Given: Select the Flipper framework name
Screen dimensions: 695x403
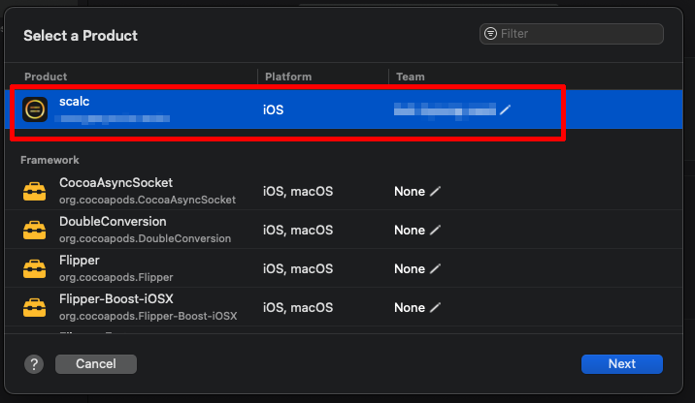Looking at the screenshot, I should pyautogui.click(x=79, y=261).
